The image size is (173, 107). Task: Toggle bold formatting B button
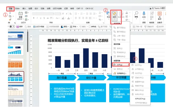[x=34, y=18]
